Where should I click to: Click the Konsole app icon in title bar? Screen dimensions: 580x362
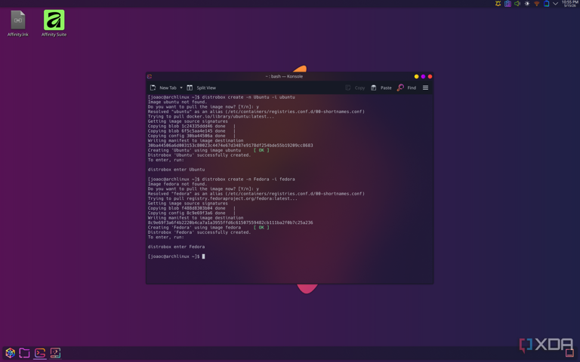click(150, 76)
